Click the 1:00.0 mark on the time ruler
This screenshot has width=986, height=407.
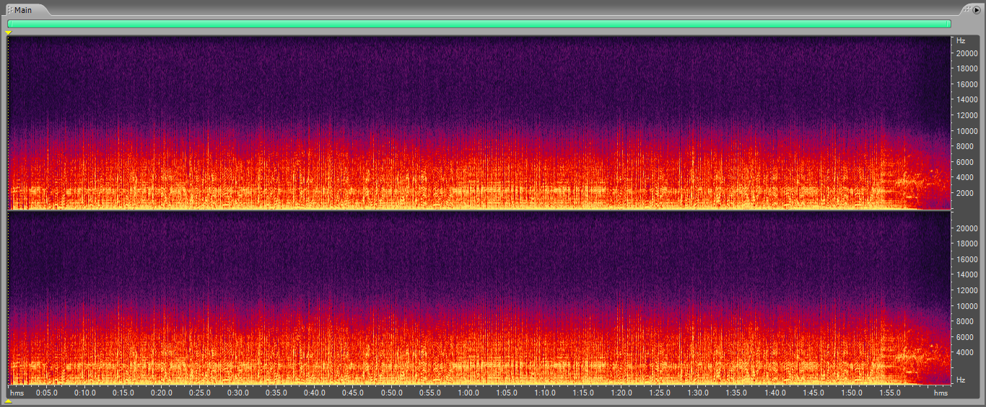click(x=468, y=393)
